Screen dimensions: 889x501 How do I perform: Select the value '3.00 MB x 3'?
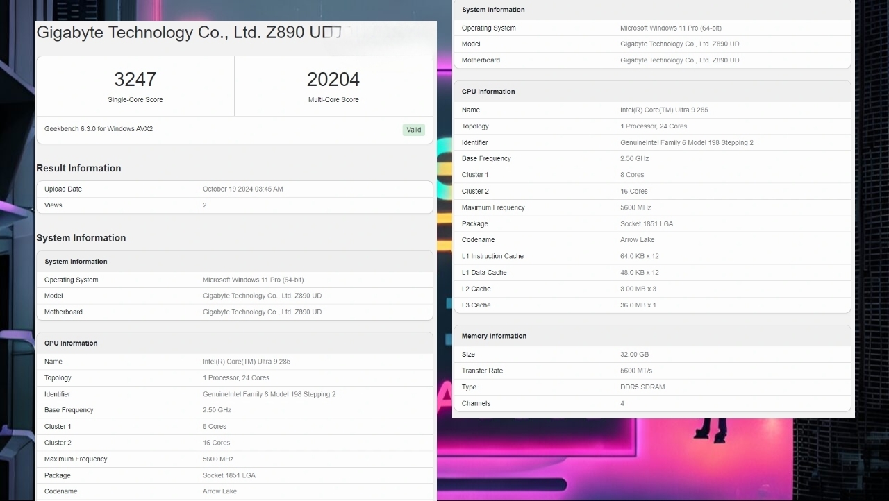pyautogui.click(x=638, y=289)
